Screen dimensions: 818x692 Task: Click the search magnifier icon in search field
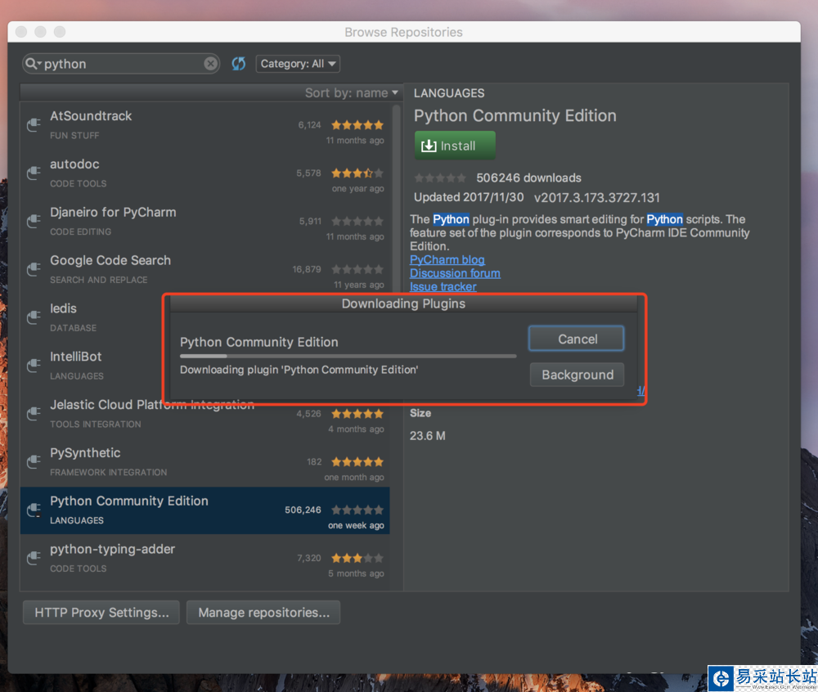(31, 64)
